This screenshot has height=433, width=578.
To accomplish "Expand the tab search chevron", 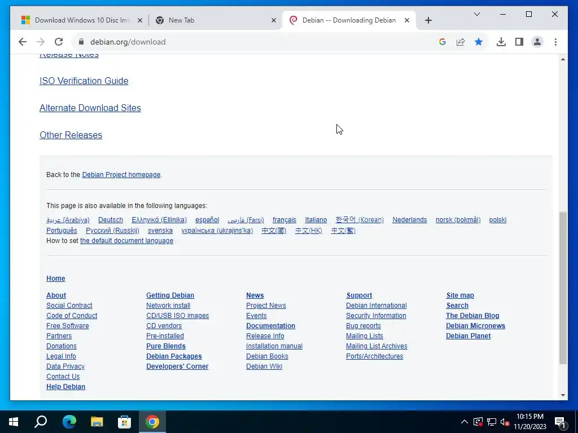I will click(x=476, y=14).
